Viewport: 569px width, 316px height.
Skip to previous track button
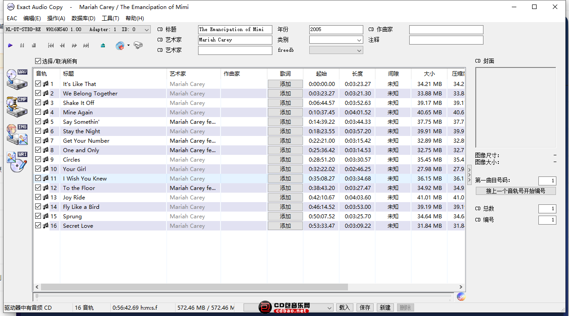click(51, 45)
